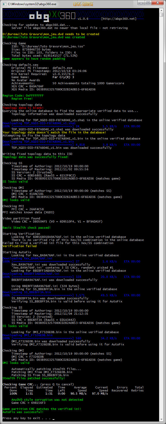Click the '90.5 MB/s' average speed value
166x424 pixels.
78,394
